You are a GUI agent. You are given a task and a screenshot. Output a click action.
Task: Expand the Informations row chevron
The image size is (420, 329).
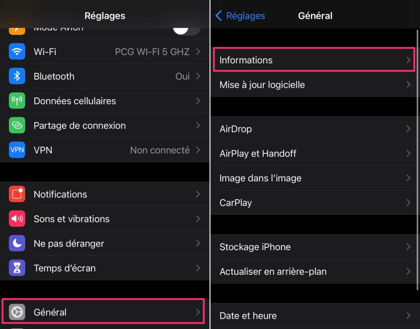408,60
